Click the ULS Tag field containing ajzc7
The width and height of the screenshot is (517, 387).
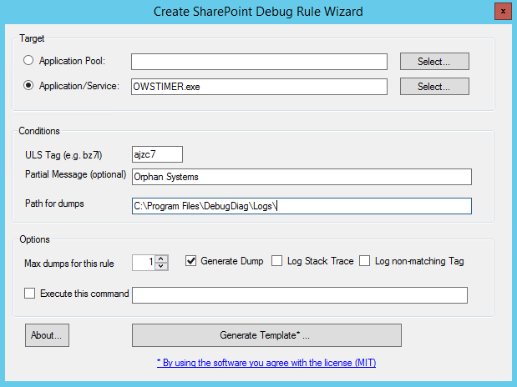(157, 153)
